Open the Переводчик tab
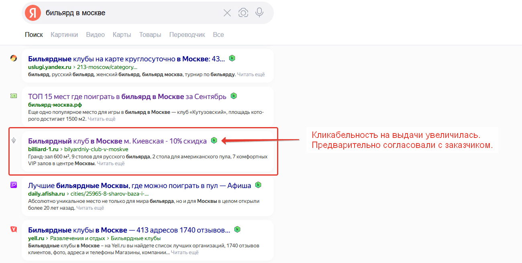Screen dimensions: 522x263 click(187, 35)
